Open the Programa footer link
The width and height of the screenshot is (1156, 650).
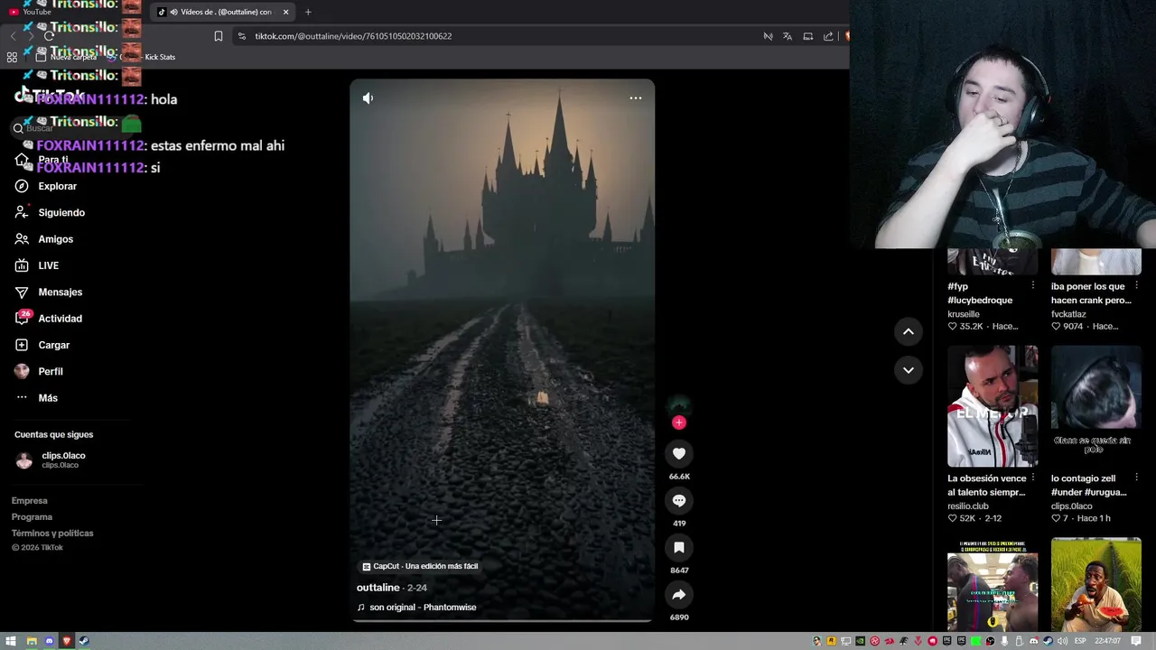(x=32, y=517)
